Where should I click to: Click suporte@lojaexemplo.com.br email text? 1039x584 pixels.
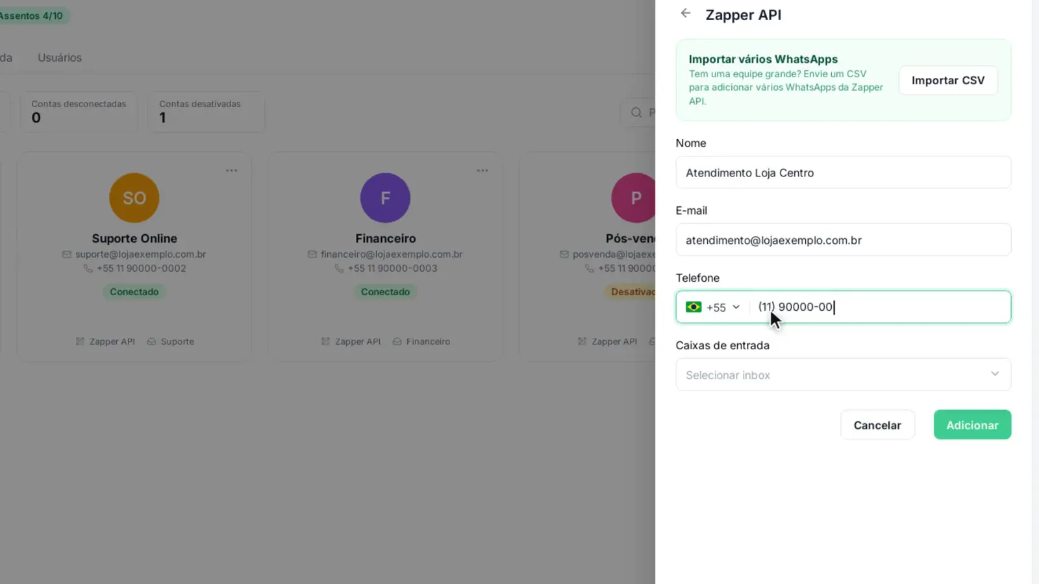tap(140, 254)
